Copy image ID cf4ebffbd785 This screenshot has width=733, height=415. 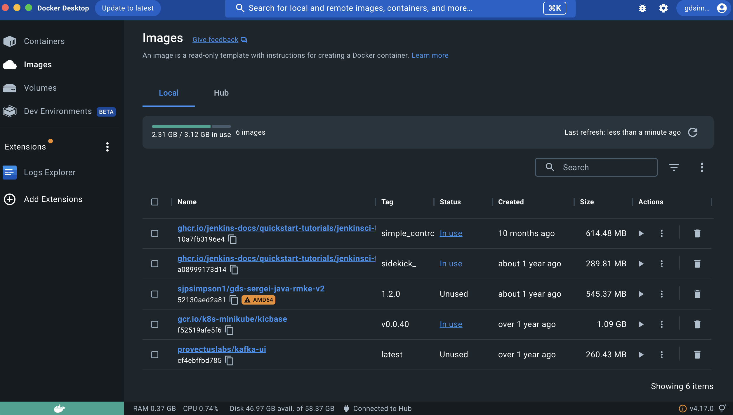pos(229,361)
